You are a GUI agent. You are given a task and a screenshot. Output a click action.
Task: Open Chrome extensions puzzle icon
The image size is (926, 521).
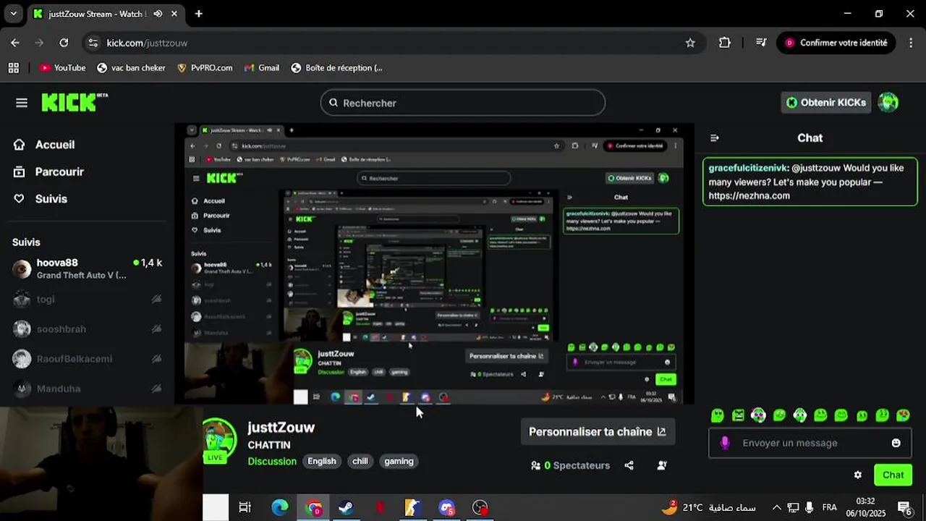[725, 43]
